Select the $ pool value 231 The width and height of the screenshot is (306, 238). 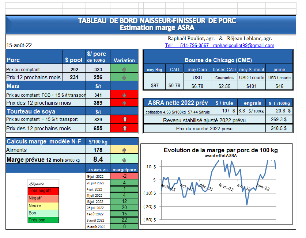tap(74, 77)
